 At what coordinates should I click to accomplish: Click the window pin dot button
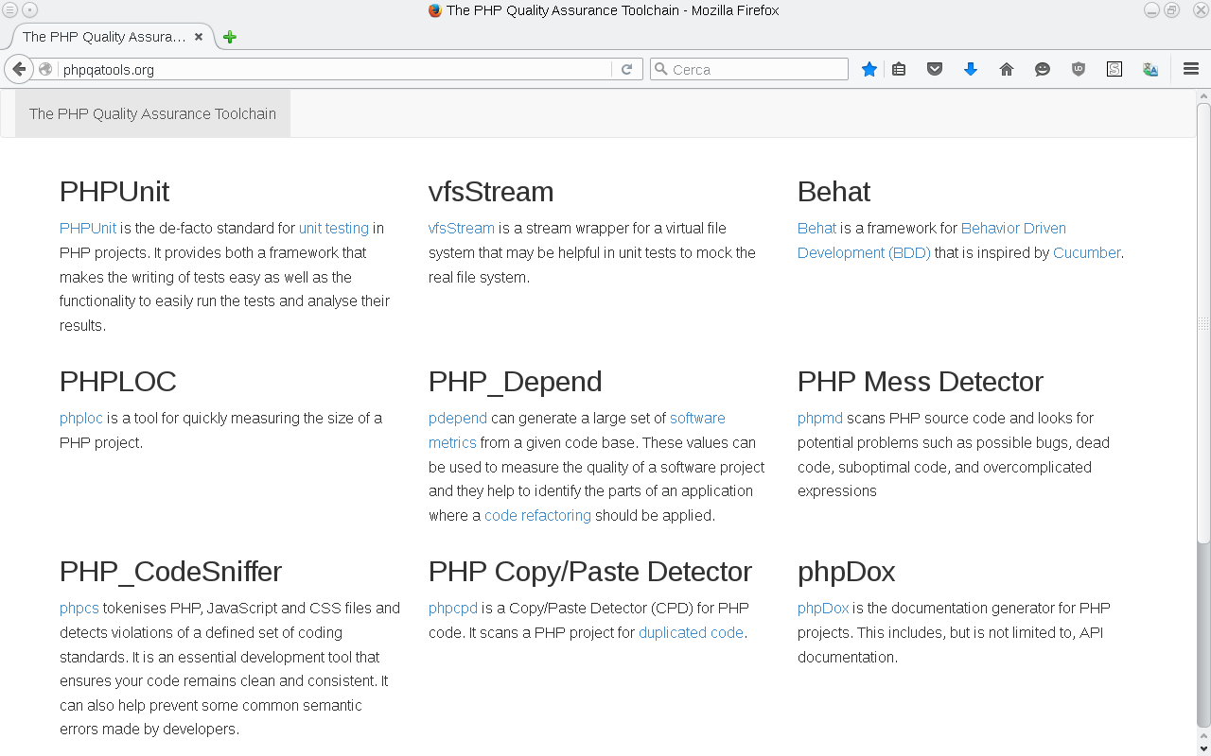(29, 10)
